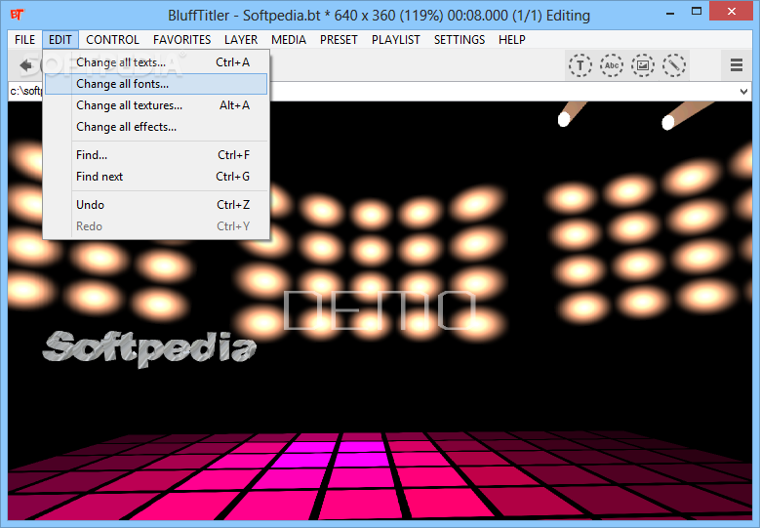This screenshot has height=528, width=760.
Task: Minimize the BluffTitler window
Action: pyautogui.click(x=670, y=13)
